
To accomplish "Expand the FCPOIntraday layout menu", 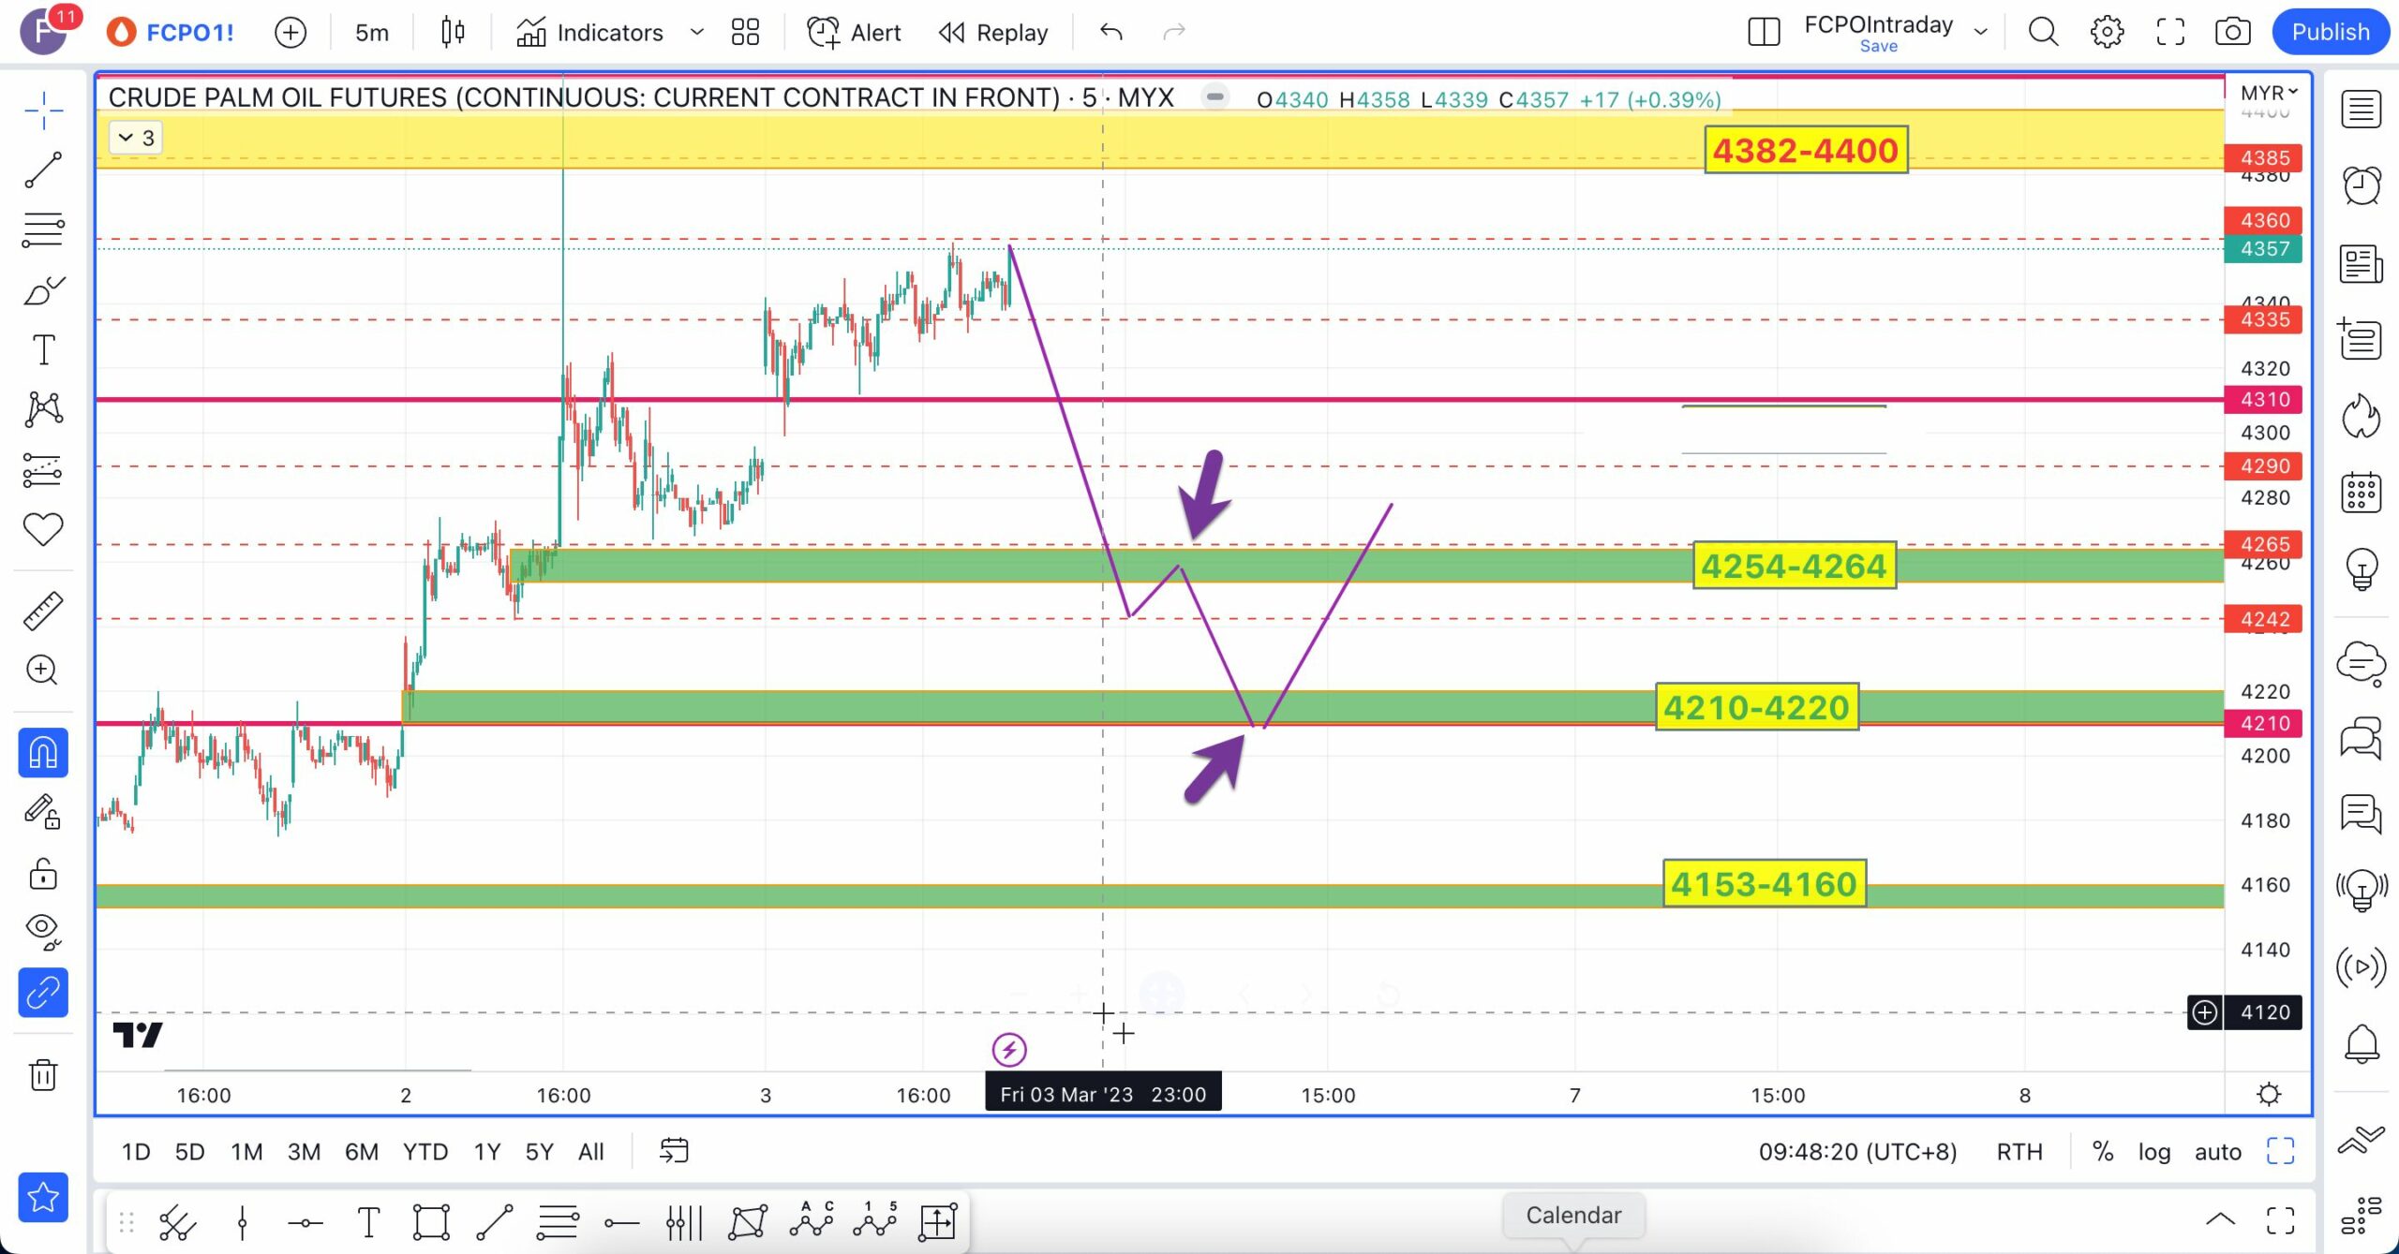I will [1980, 33].
